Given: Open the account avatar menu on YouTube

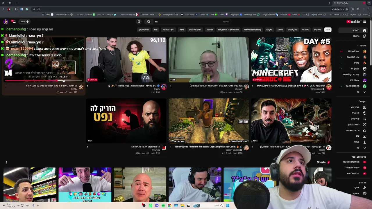Looking at the screenshot, I should (6, 21).
